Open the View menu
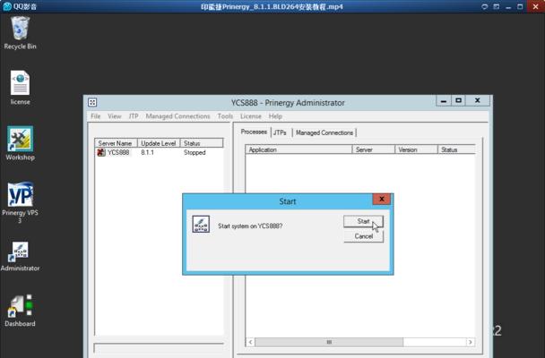 (115, 116)
